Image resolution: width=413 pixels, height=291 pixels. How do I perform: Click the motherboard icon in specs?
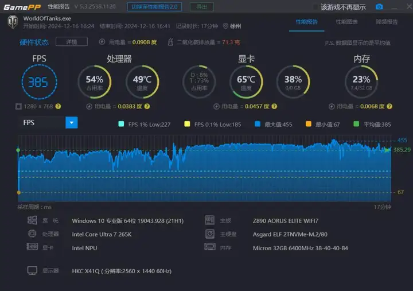[x=210, y=220]
